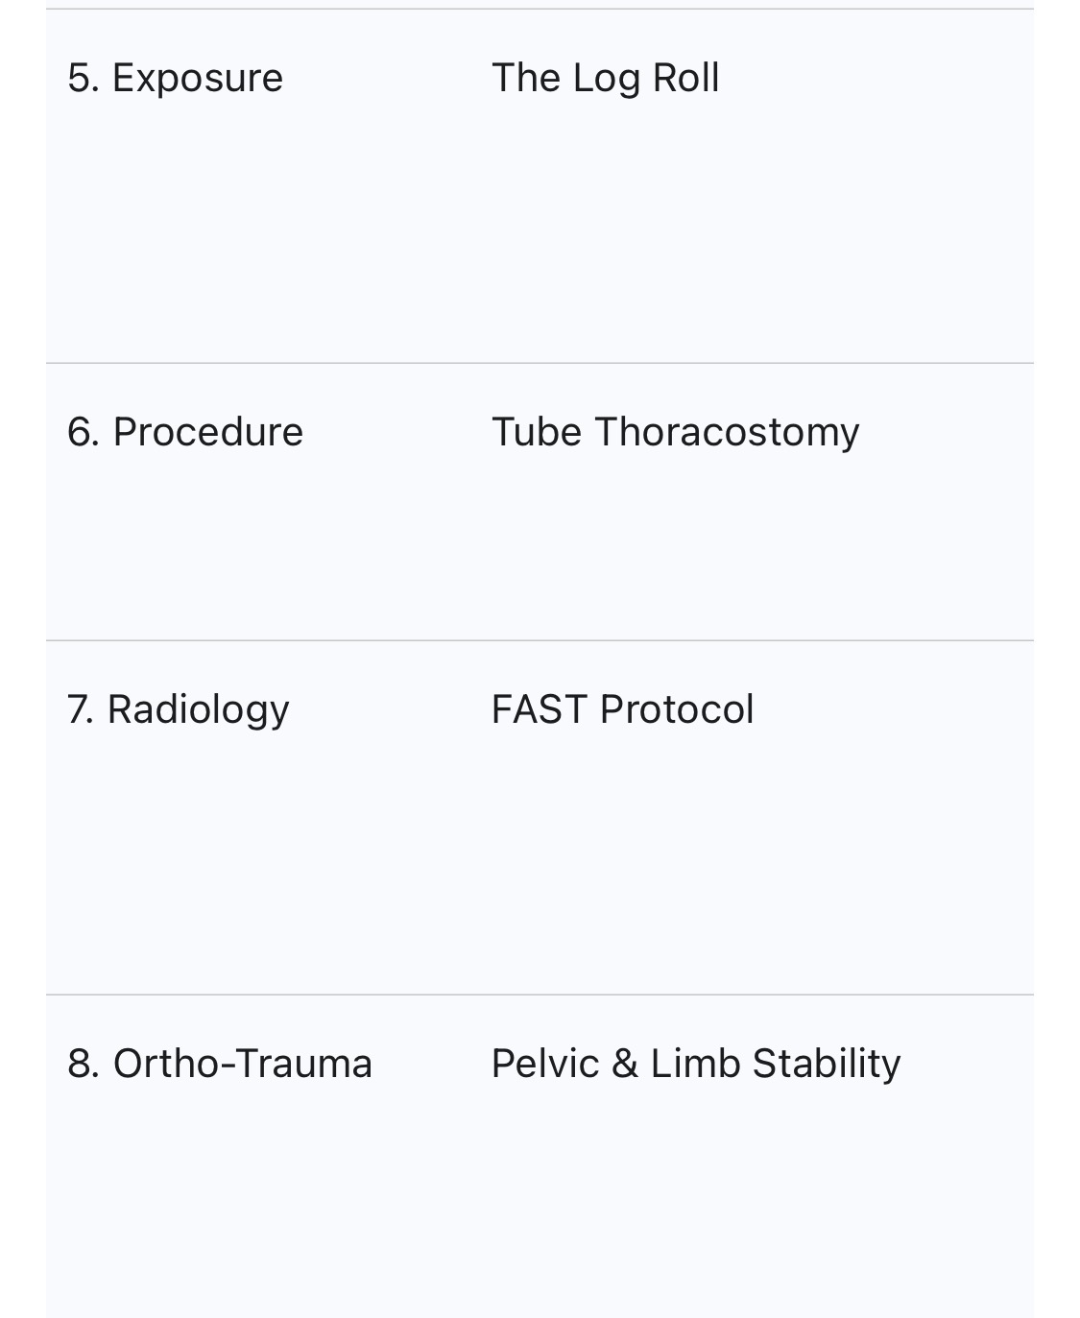The width and height of the screenshot is (1080, 1318).
Task: Click the "8. Ortho-Trauma" row label
Action: [220, 1064]
